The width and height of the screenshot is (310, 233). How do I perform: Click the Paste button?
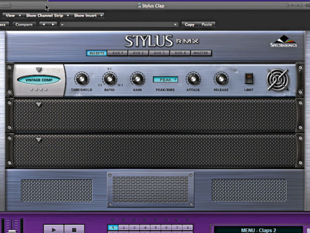(x=207, y=25)
